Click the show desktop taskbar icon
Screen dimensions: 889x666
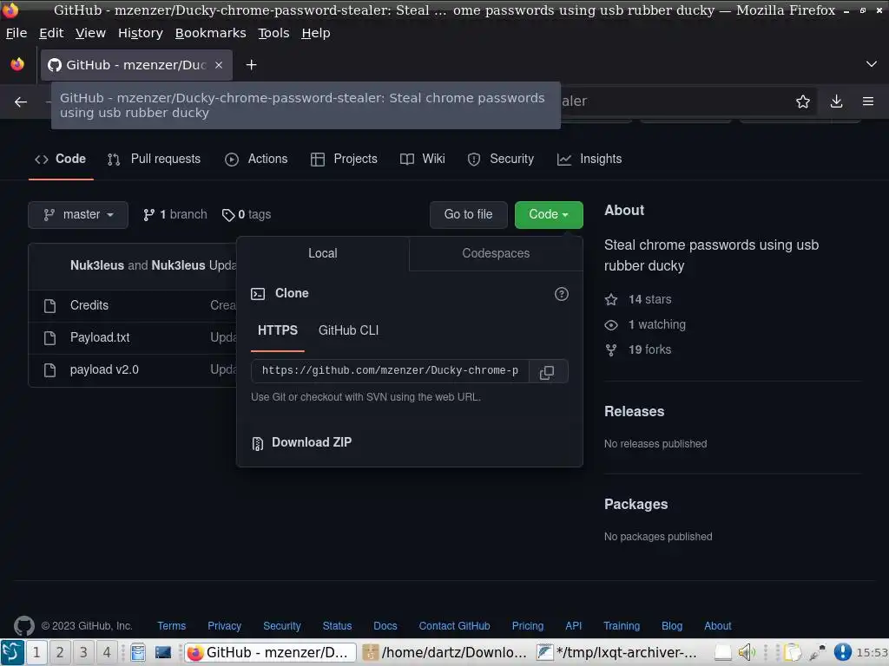tap(163, 652)
